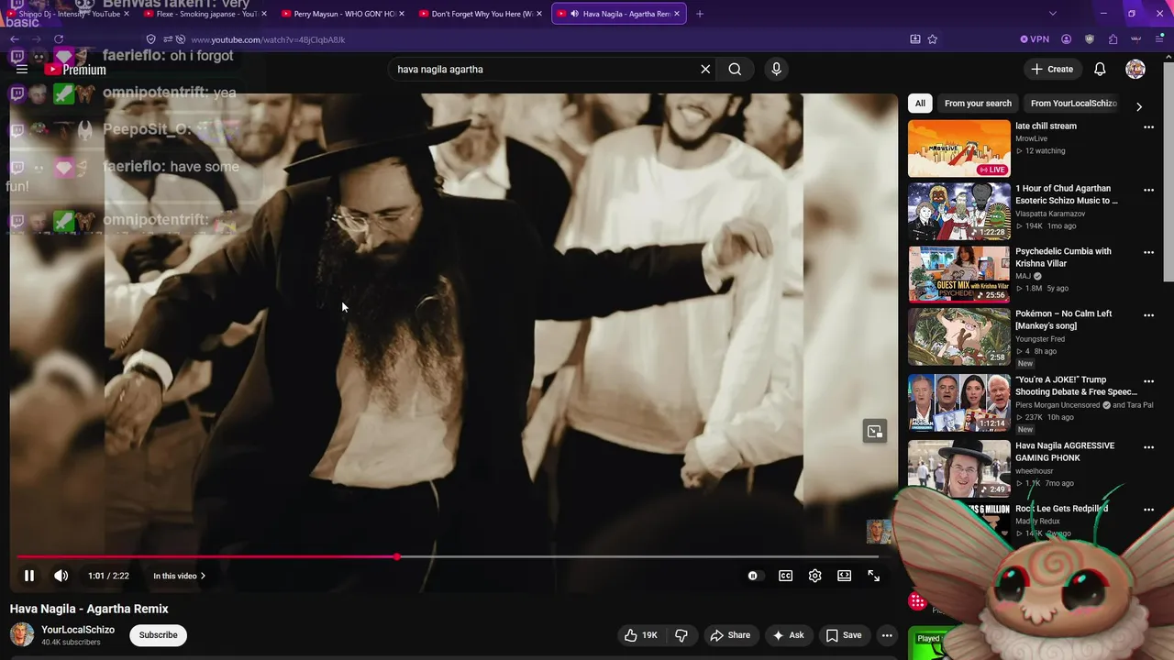Open the Ask AI button
The height and width of the screenshot is (660, 1174).
point(788,635)
